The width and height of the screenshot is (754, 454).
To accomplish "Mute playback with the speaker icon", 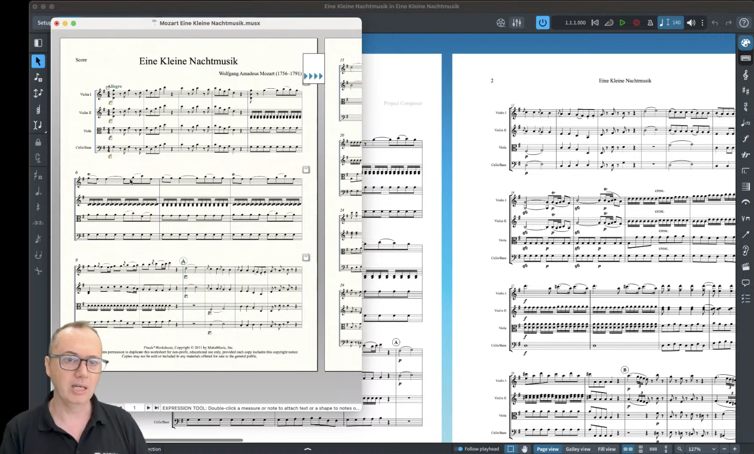I will tap(691, 23).
